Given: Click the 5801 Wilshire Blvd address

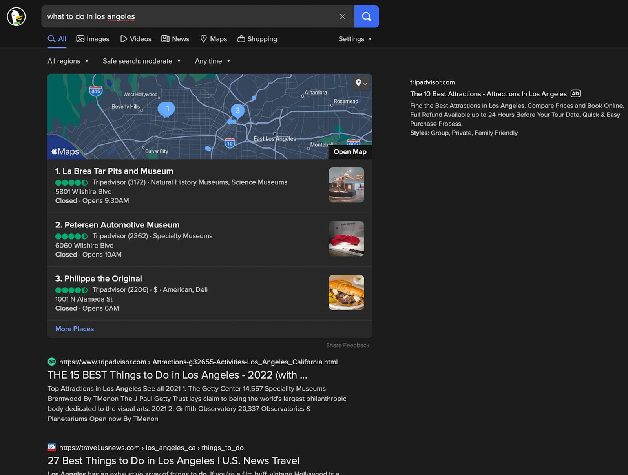Looking at the screenshot, I should coord(84,191).
